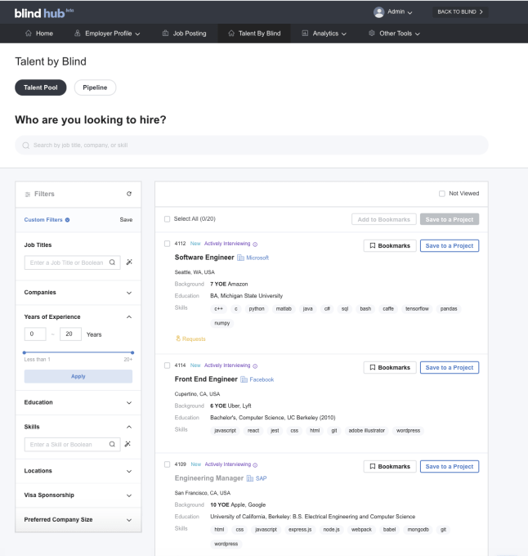Screen dimensions: 528x556
Task: Expand the Companies filter section
Action: 128,292
